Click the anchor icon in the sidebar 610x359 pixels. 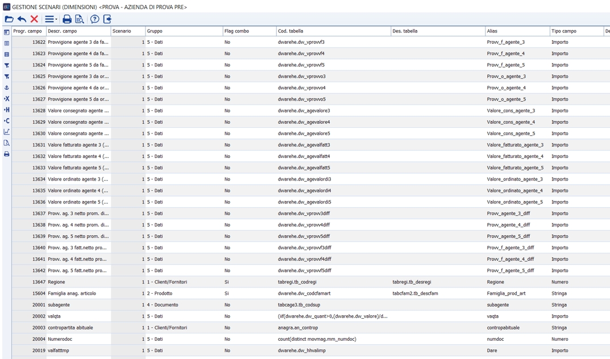point(7,88)
